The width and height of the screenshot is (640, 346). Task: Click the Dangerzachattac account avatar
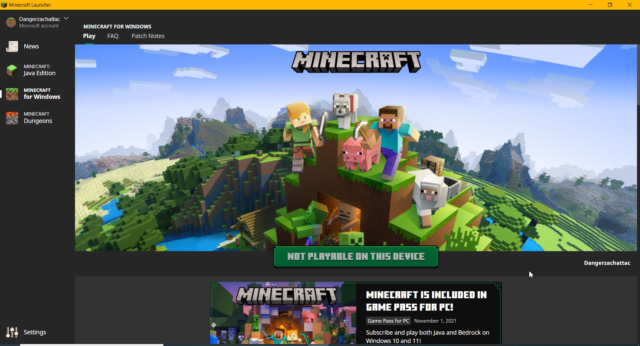pos(11,22)
